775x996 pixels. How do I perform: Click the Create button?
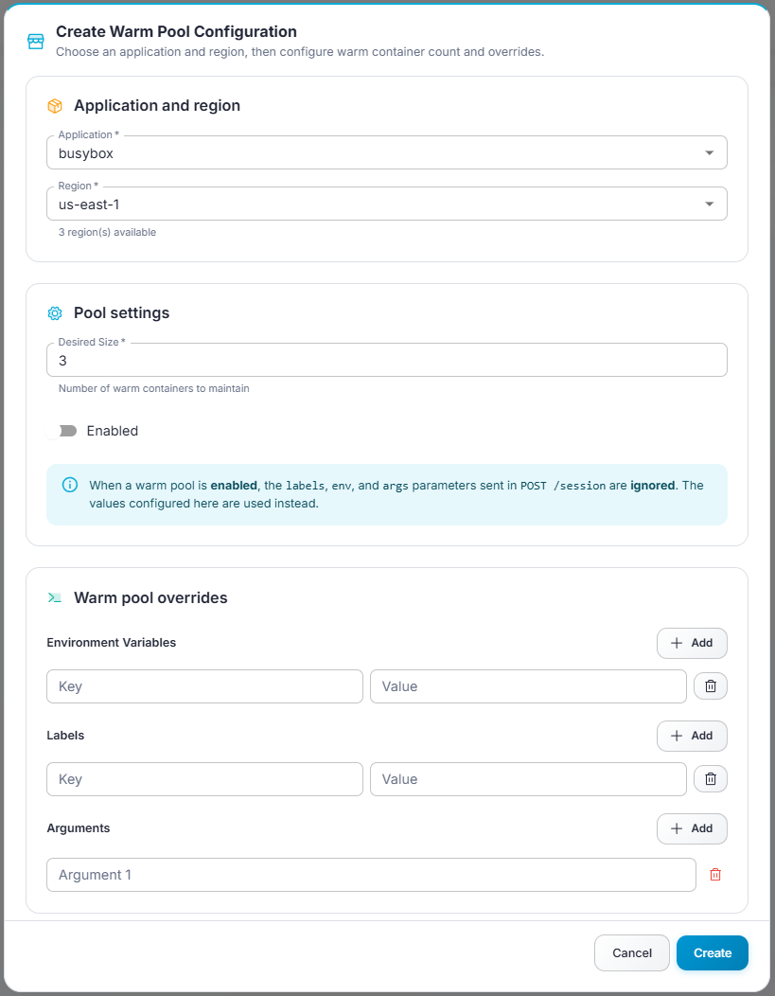tap(712, 952)
